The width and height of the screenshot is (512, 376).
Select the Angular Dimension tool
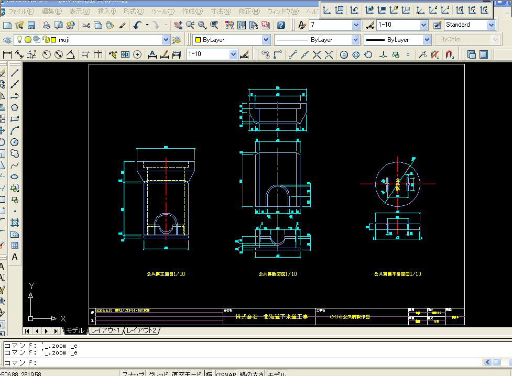coord(71,54)
